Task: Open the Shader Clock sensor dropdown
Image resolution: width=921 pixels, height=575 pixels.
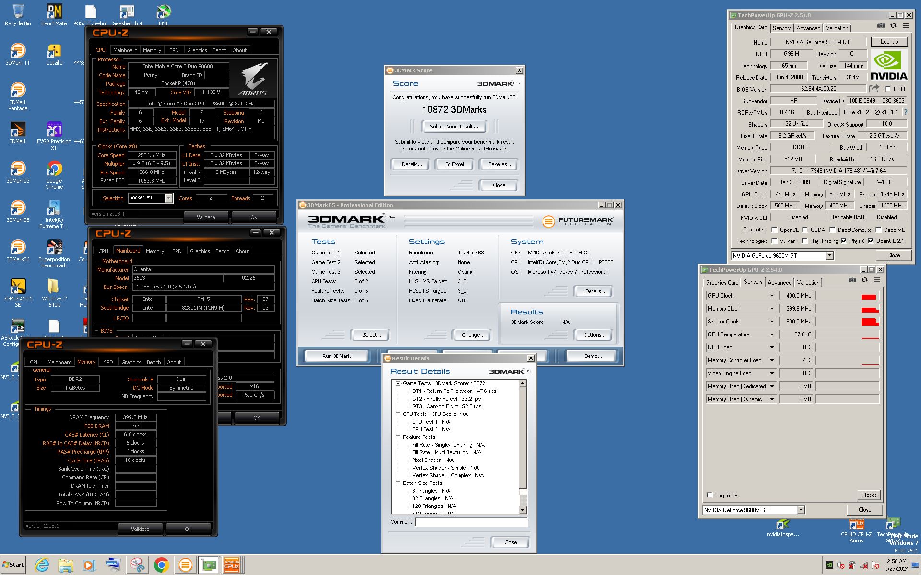Action: (772, 322)
